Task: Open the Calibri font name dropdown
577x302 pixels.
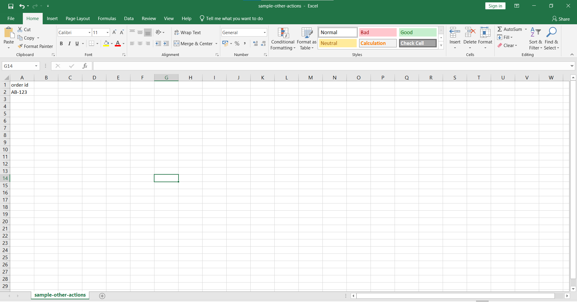Action: coord(90,32)
